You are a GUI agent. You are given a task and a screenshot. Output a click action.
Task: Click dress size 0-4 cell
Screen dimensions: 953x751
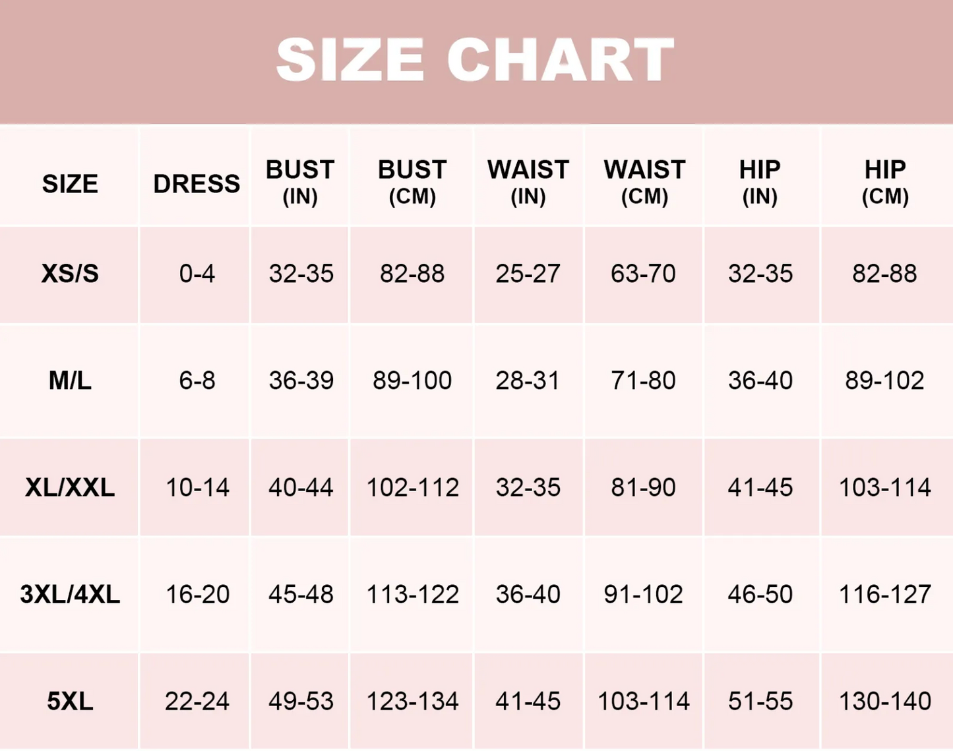click(197, 274)
